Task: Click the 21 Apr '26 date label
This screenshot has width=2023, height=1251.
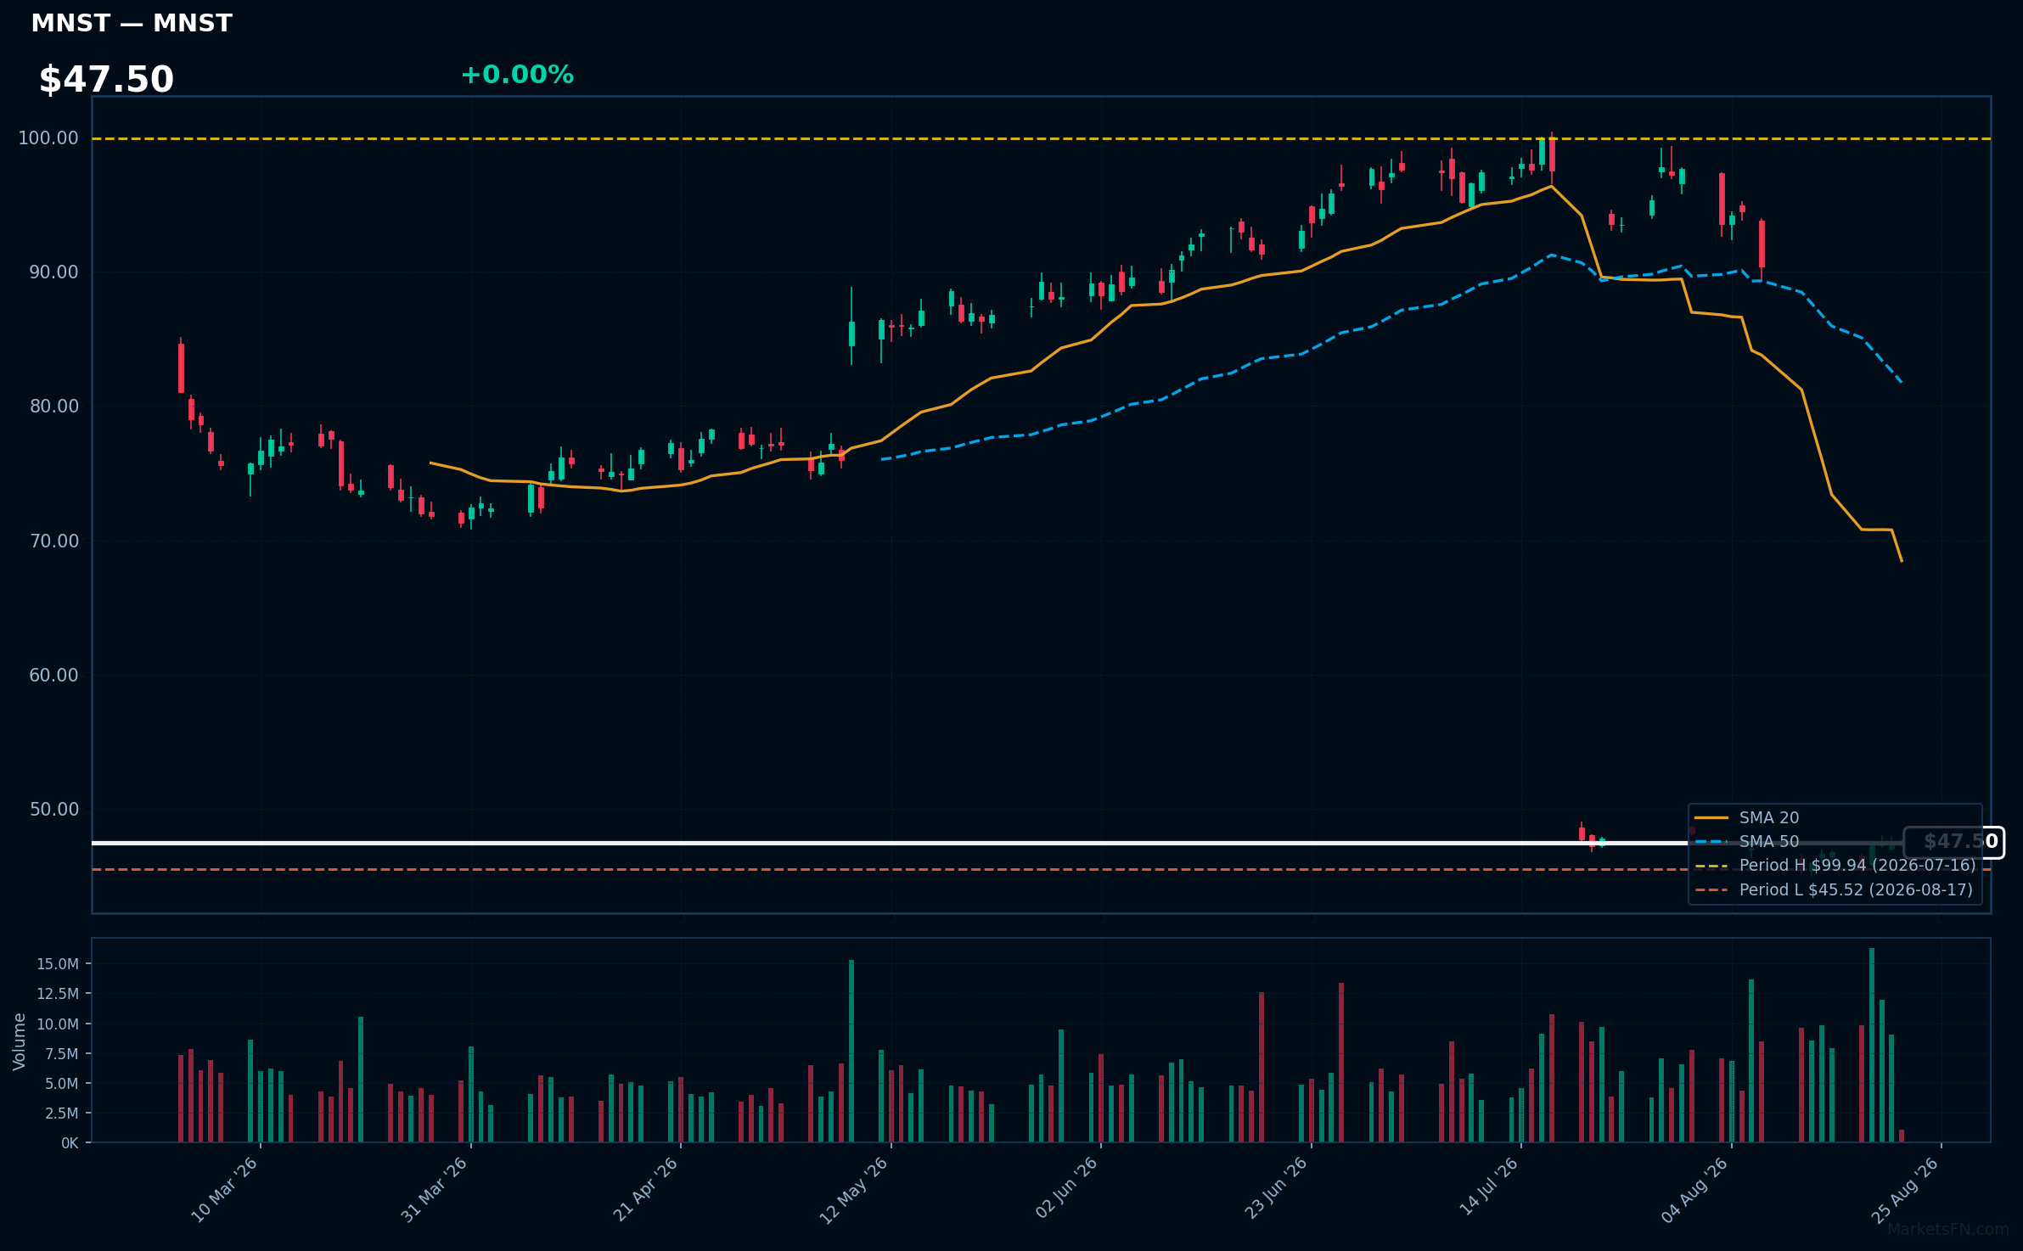Action: tap(645, 1190)
